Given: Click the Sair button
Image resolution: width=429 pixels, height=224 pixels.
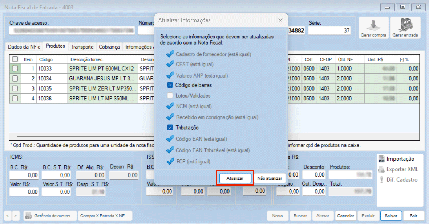Looking at the screenshot, I should [413, 216].
